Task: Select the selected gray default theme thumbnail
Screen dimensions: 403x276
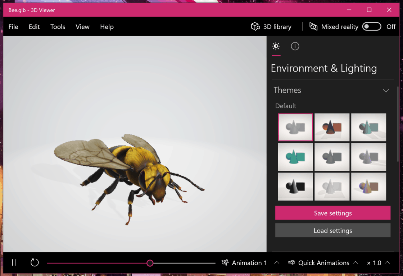Action: point(295,127)
